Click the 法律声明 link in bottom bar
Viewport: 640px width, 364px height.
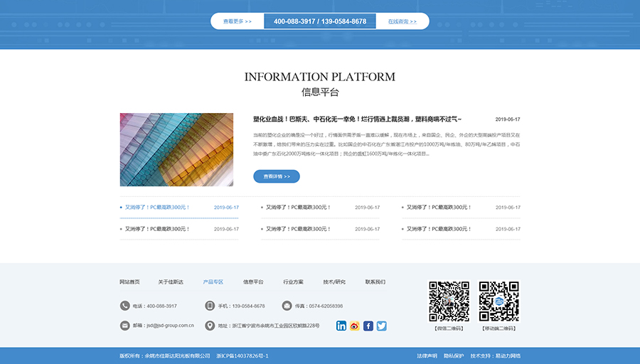tap(427, 355)
